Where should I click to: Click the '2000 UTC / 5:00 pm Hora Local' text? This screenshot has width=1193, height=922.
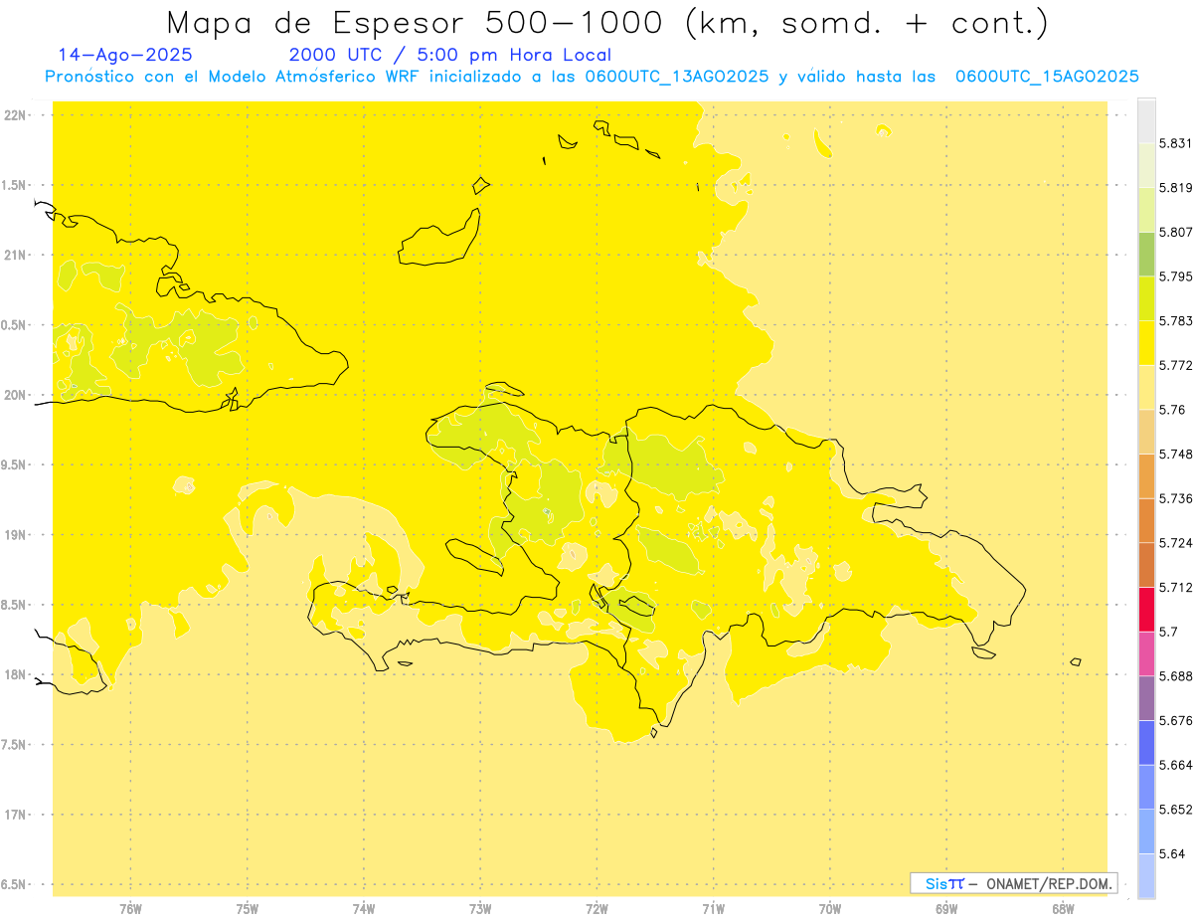(450, 55)
